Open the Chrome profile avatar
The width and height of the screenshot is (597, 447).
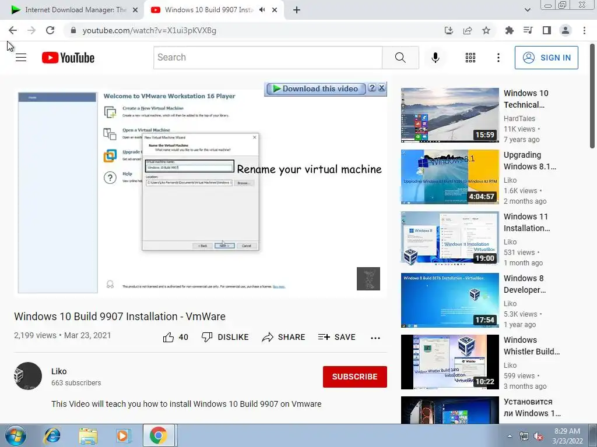566,30
